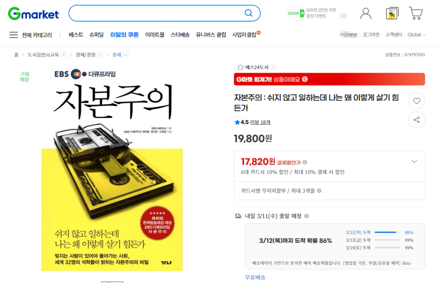Click the search magnifier icon
This screenshot has height=283, width=439.
pos(248,13)
